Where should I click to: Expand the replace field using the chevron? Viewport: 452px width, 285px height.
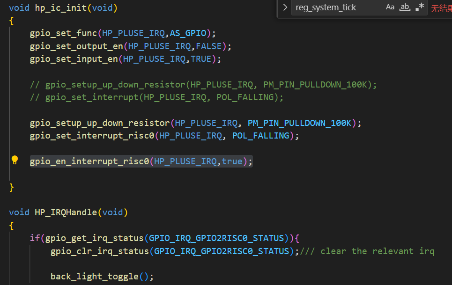pyautogui.click(x=285, y=7)
